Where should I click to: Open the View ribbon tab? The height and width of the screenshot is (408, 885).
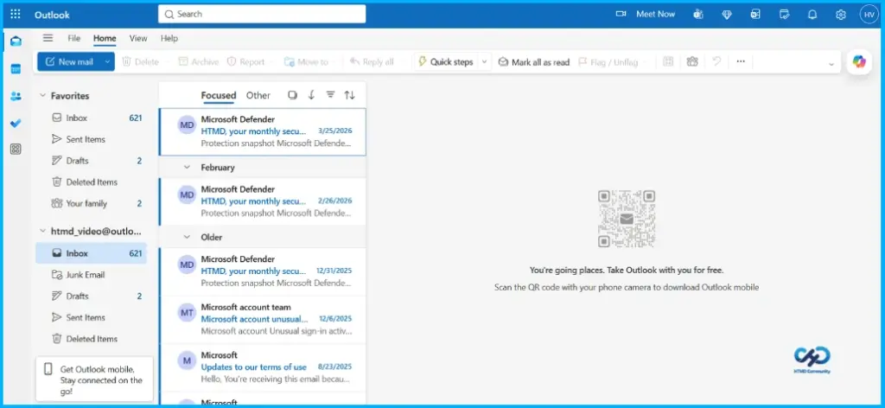pos(138,38)
